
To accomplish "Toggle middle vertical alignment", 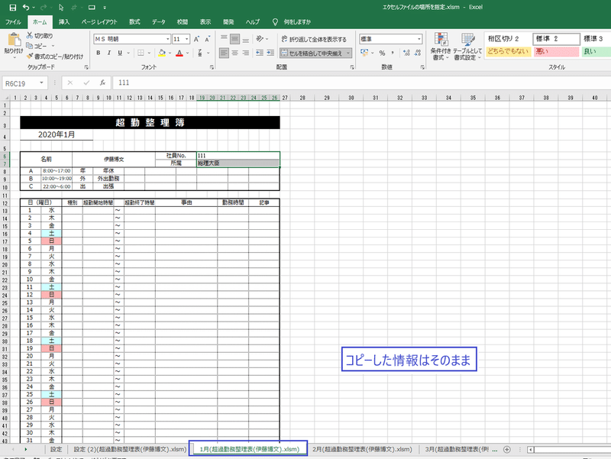I will coord(234,39).
